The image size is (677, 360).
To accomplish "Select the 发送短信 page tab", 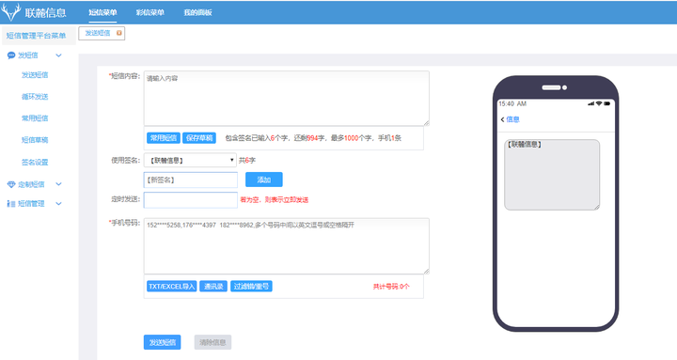I will pyautogui.click(x=102, y=33).
